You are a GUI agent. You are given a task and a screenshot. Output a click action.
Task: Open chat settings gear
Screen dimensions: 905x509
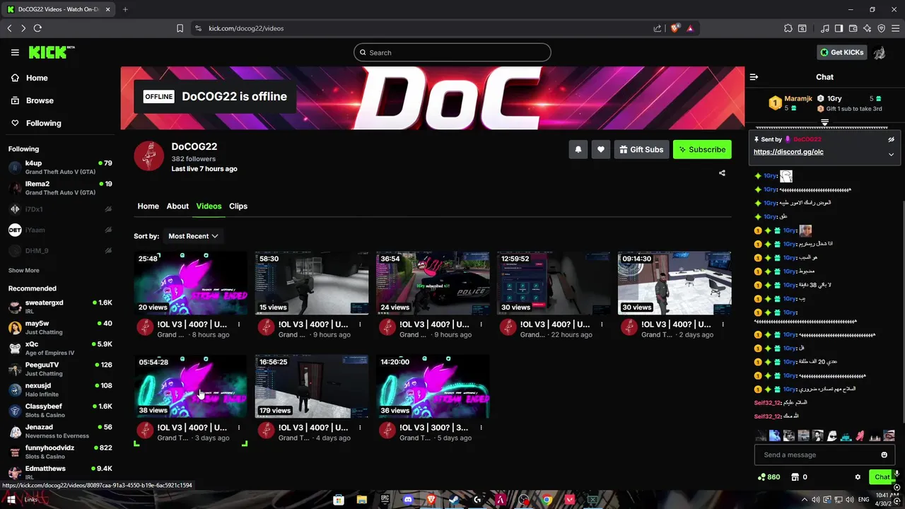click(x=858, y=477)
